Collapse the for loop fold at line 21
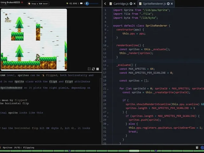 pos(108,89)
